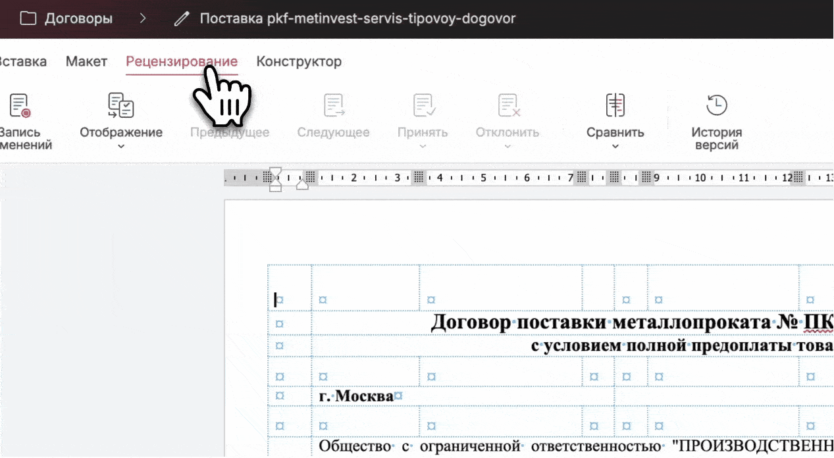Click the Запись изменений icon

point(20,105)
